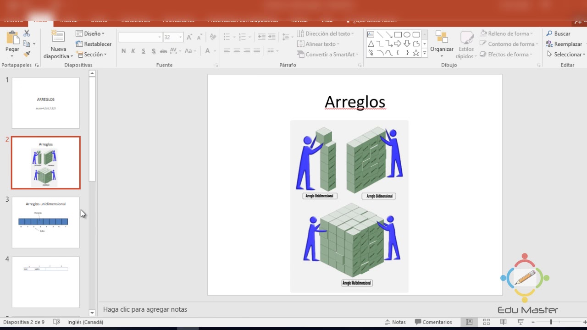Click the Format Painter brush icon
The image size is (587, 330).
pyautogui.click(x=27, y=54)
